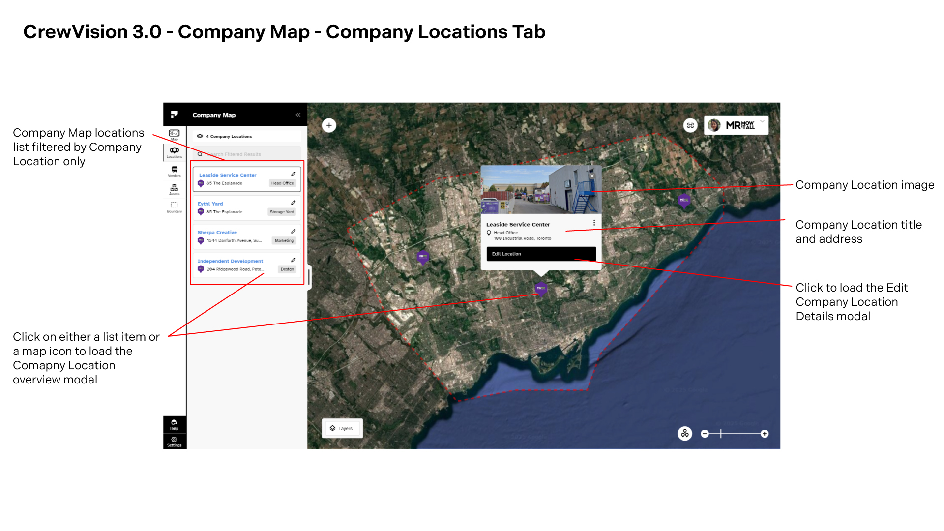Click the Storage Yard tag

[x=282, y=212]
